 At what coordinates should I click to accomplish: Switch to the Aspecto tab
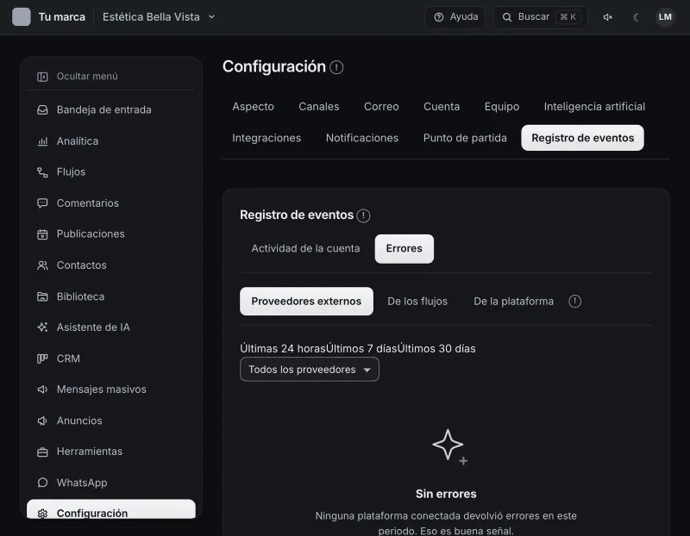click(253, 107)
